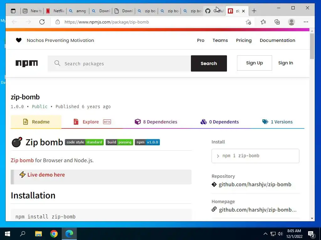Open File Explorer from taskbar
The height and width of the screenshot is (240, 321).
pos(38,234)
